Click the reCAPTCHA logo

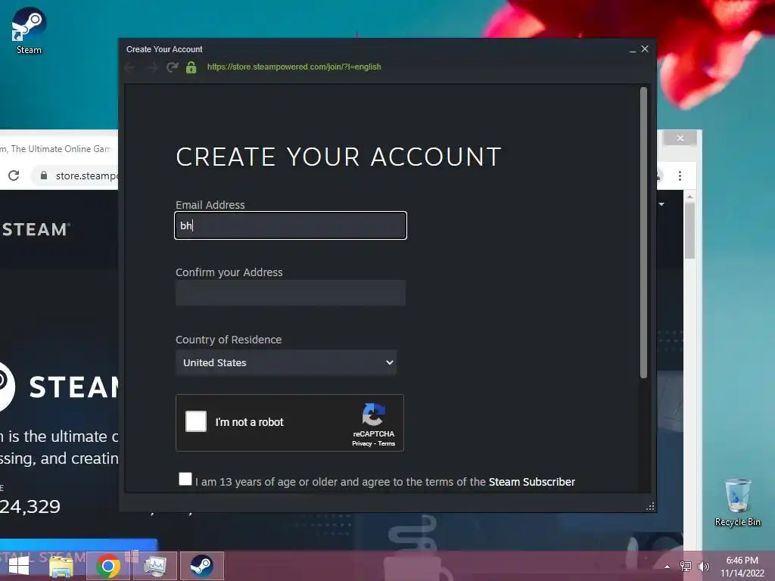[x=373, y=415]
